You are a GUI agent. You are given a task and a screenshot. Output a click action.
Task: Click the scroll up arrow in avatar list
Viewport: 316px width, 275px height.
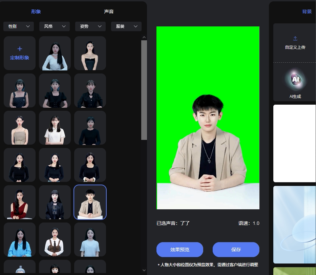click(x=144, y=37)
